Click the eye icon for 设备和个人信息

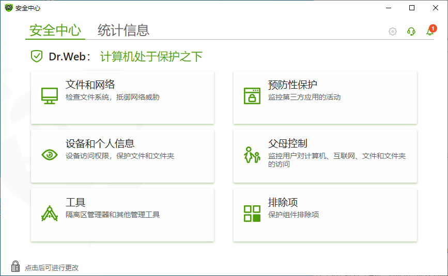(50, 155)
